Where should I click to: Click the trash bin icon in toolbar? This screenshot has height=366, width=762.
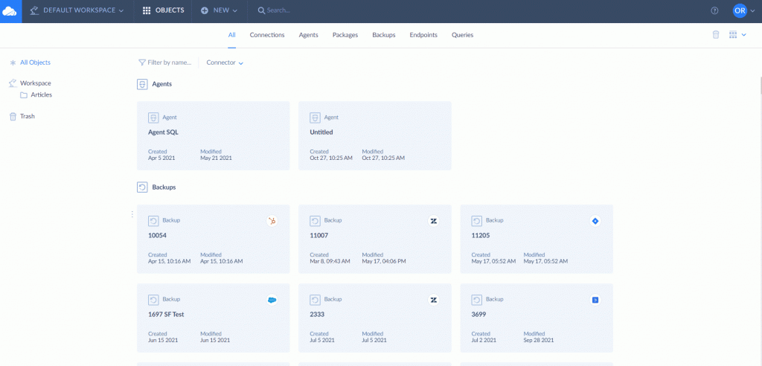[x=716, y=35]
